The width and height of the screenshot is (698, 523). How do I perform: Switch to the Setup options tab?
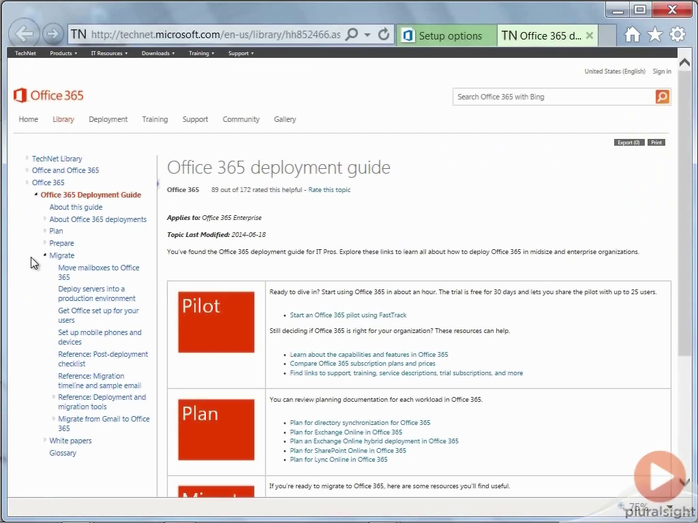click(446, 35)
